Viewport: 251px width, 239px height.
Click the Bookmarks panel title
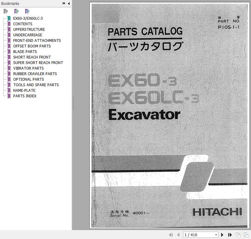pyautogui.click(x=10, y=3)
